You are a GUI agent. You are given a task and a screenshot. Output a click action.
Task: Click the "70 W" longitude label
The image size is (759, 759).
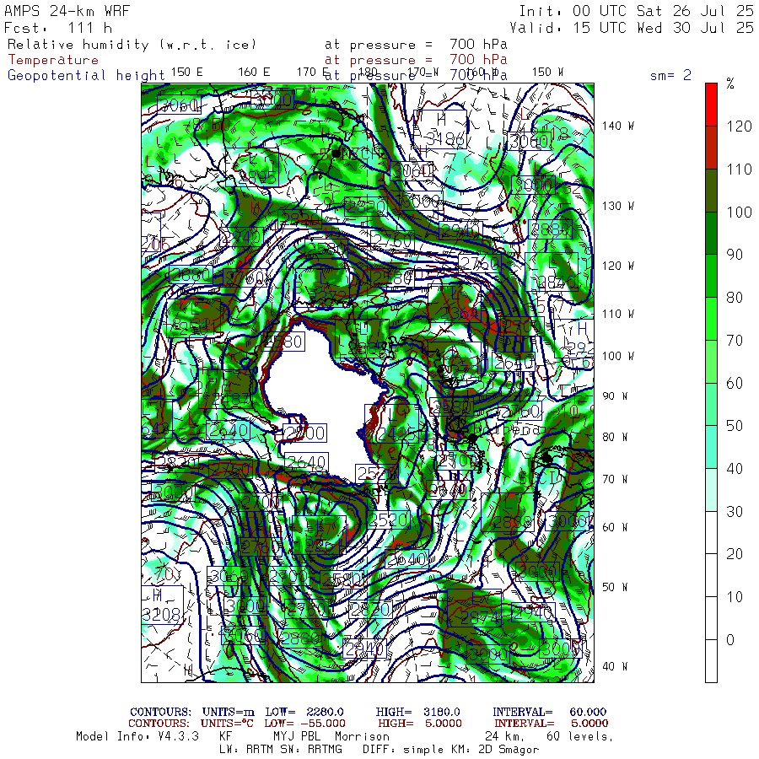point(615,479)
